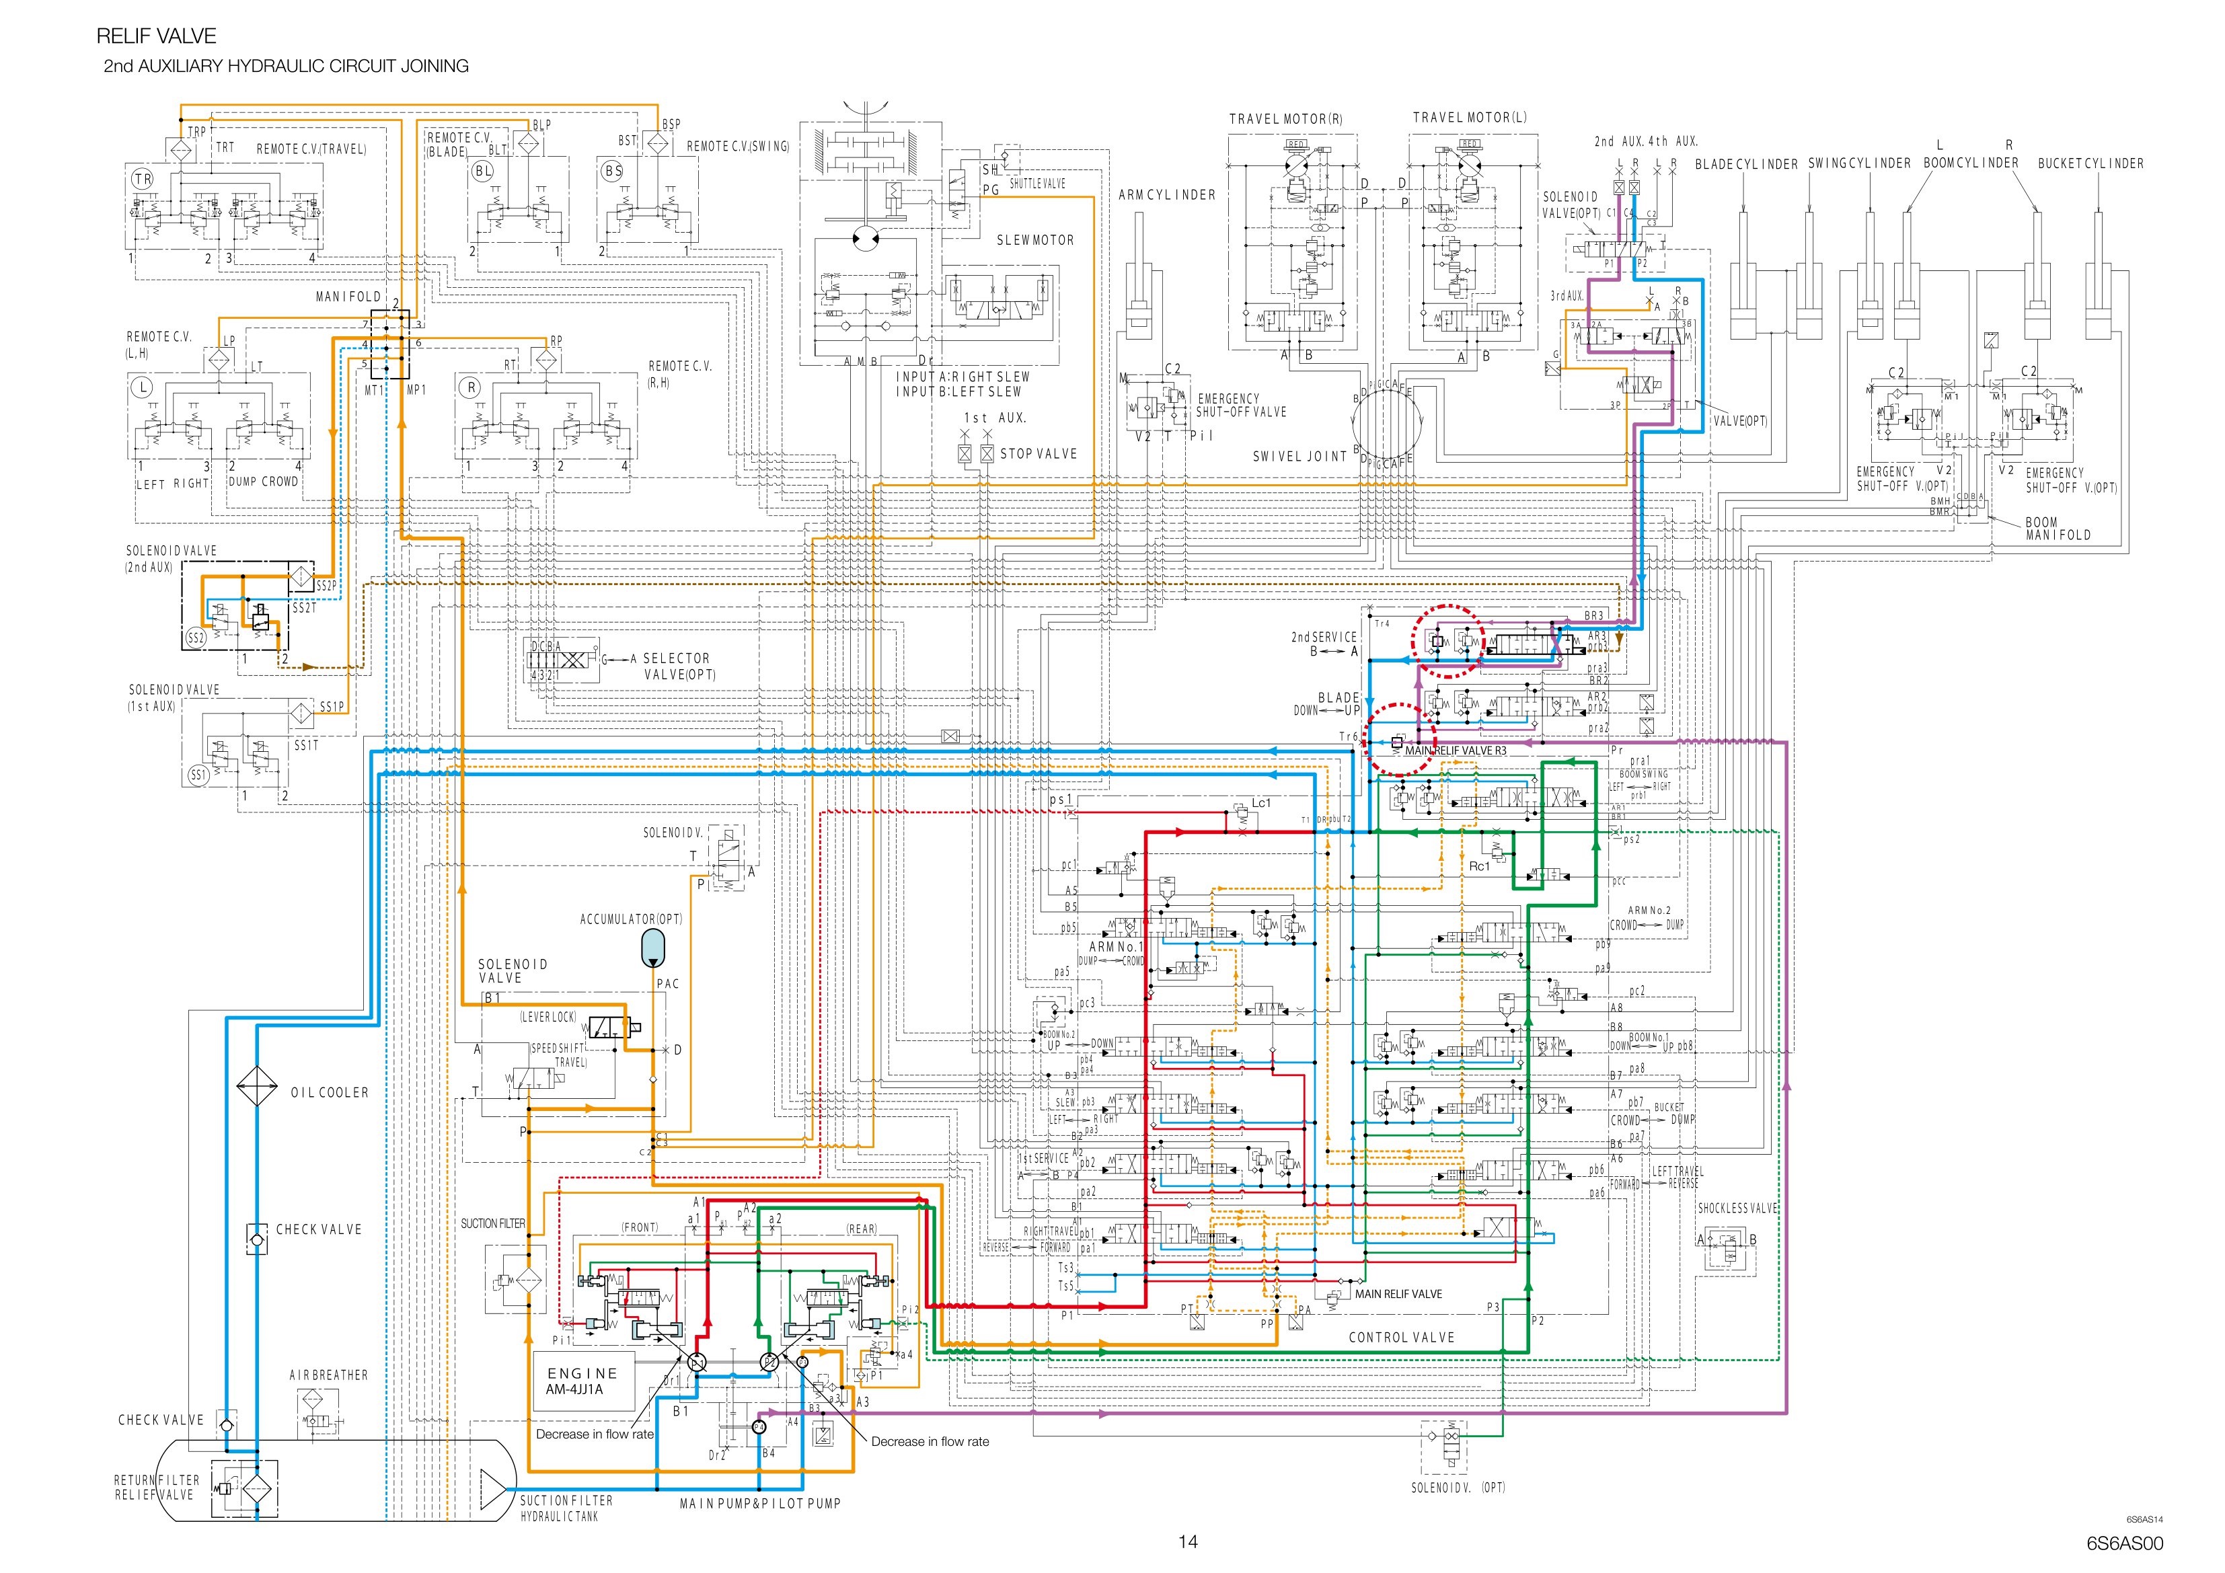The width and height of the screenshot is (2225, 1573).
Task: Click the 'BOOM MANIFOLD' label
Action: [x=2058, y=528]
